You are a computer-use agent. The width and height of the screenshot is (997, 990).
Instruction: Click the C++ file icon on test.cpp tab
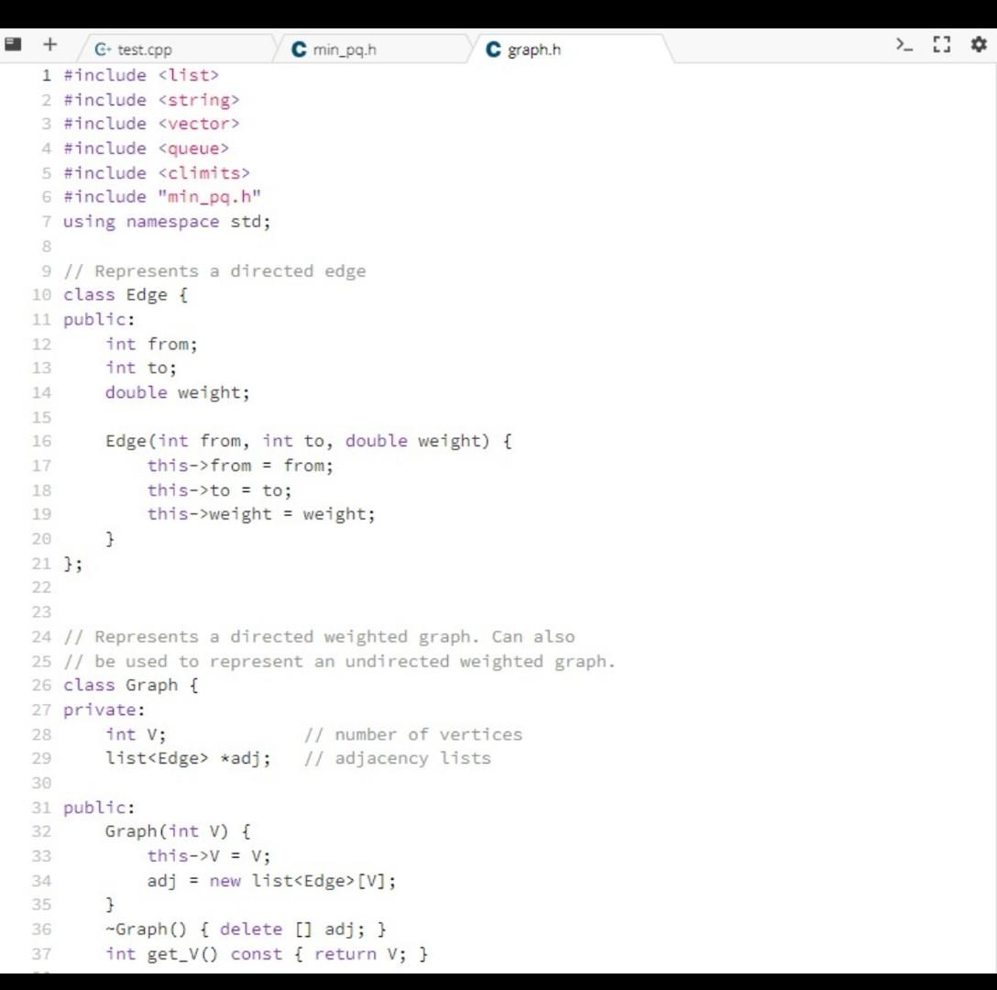pyautogui.click(x=104, y=49)
